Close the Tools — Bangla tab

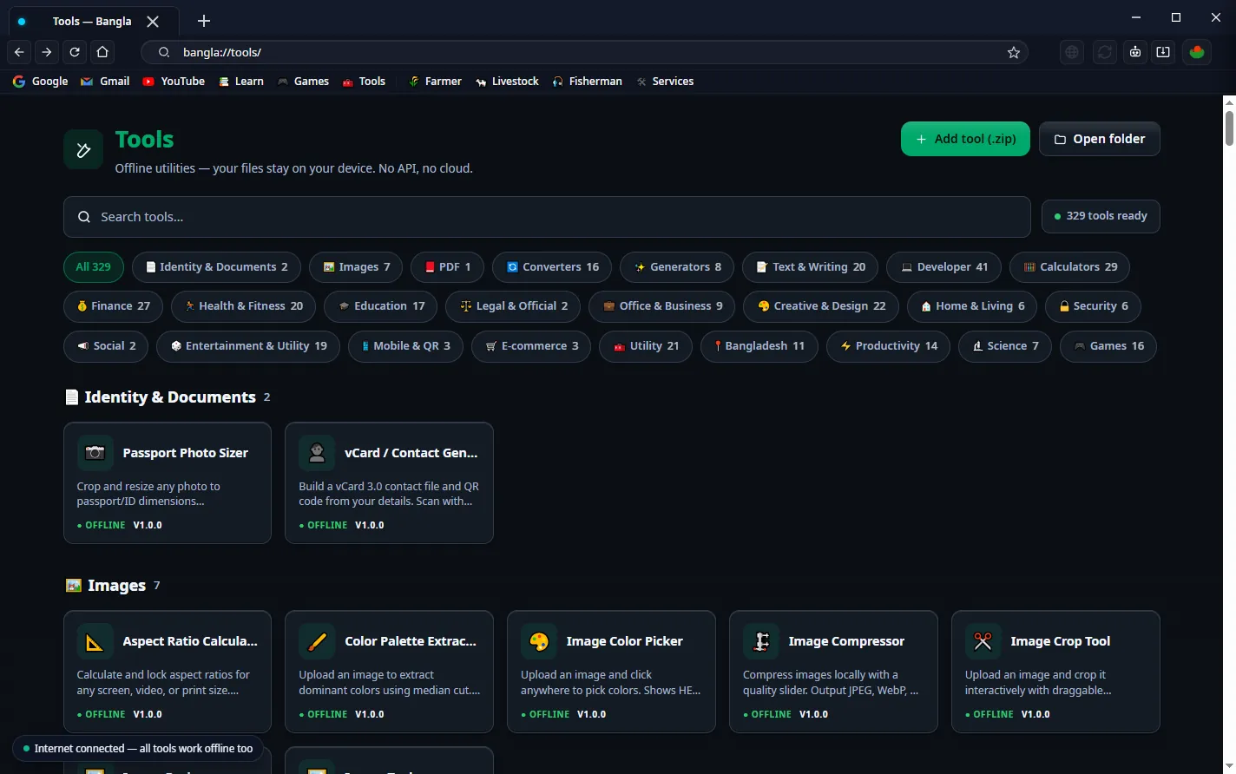[153, 21]
